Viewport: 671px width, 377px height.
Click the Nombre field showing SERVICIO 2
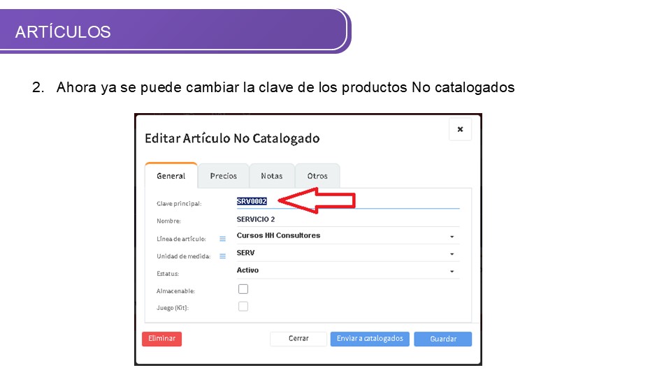point(347,219)
